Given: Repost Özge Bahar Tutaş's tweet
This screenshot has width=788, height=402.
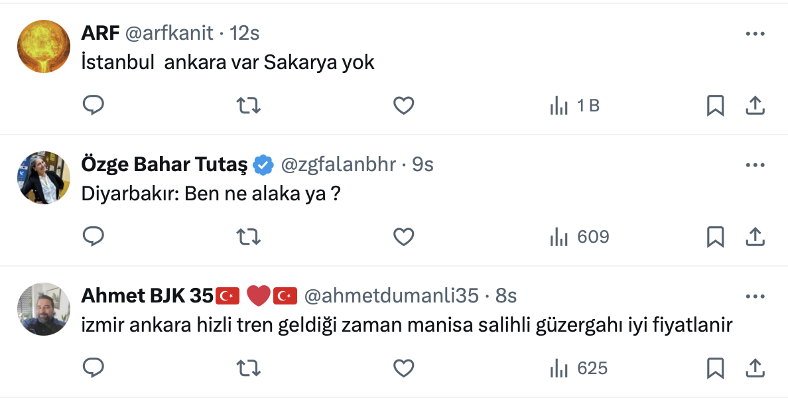Looking at the screenshot, I should [x=249, y=237].
